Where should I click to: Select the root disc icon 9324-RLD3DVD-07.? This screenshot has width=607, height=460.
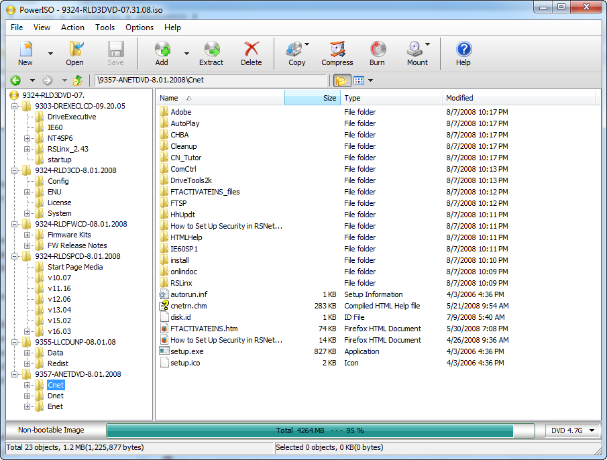[14, 95]
